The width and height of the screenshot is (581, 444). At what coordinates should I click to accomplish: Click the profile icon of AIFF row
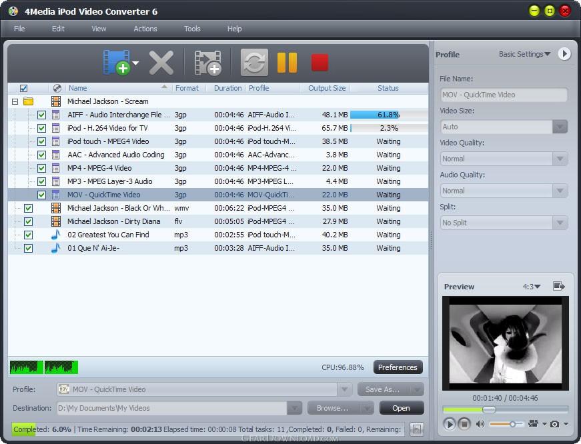click(55, 115)
